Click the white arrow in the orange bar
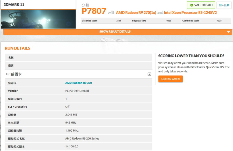This screenshot has height=151, width=233. pyautogui.click(x=228, y=32)
